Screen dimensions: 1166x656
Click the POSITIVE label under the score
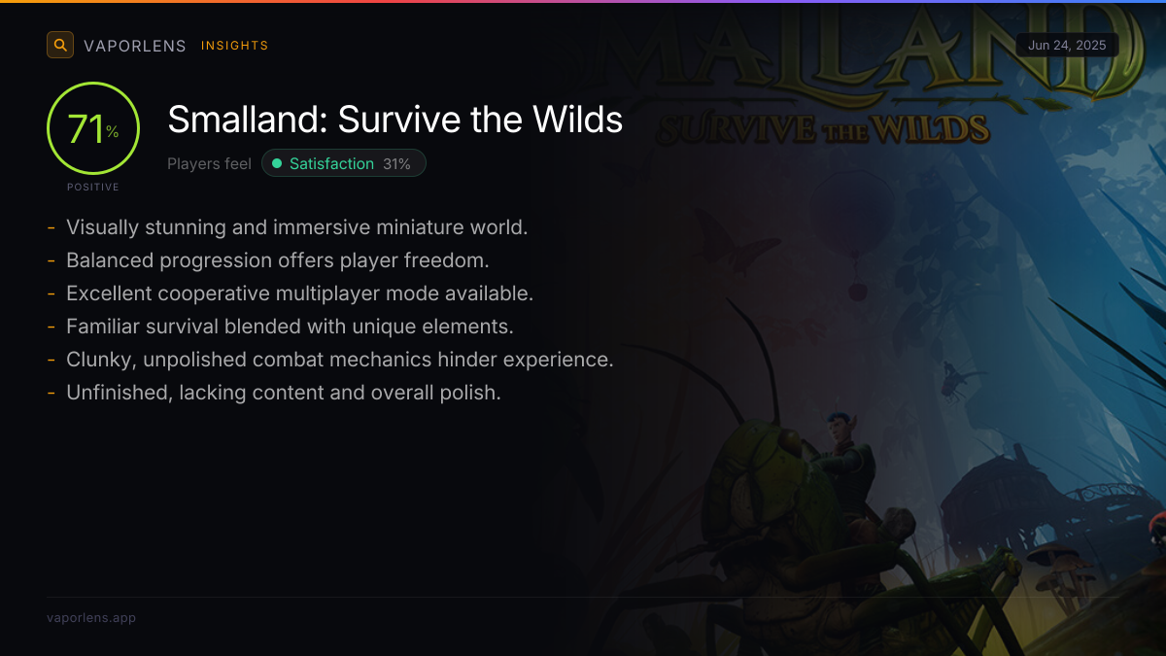(93, 187)
